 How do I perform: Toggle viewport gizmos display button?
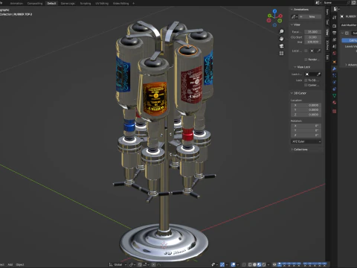coord(222,264)
